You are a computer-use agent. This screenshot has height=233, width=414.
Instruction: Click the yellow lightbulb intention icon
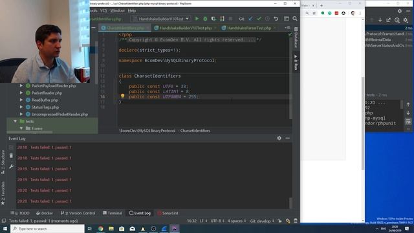point(122,96)
